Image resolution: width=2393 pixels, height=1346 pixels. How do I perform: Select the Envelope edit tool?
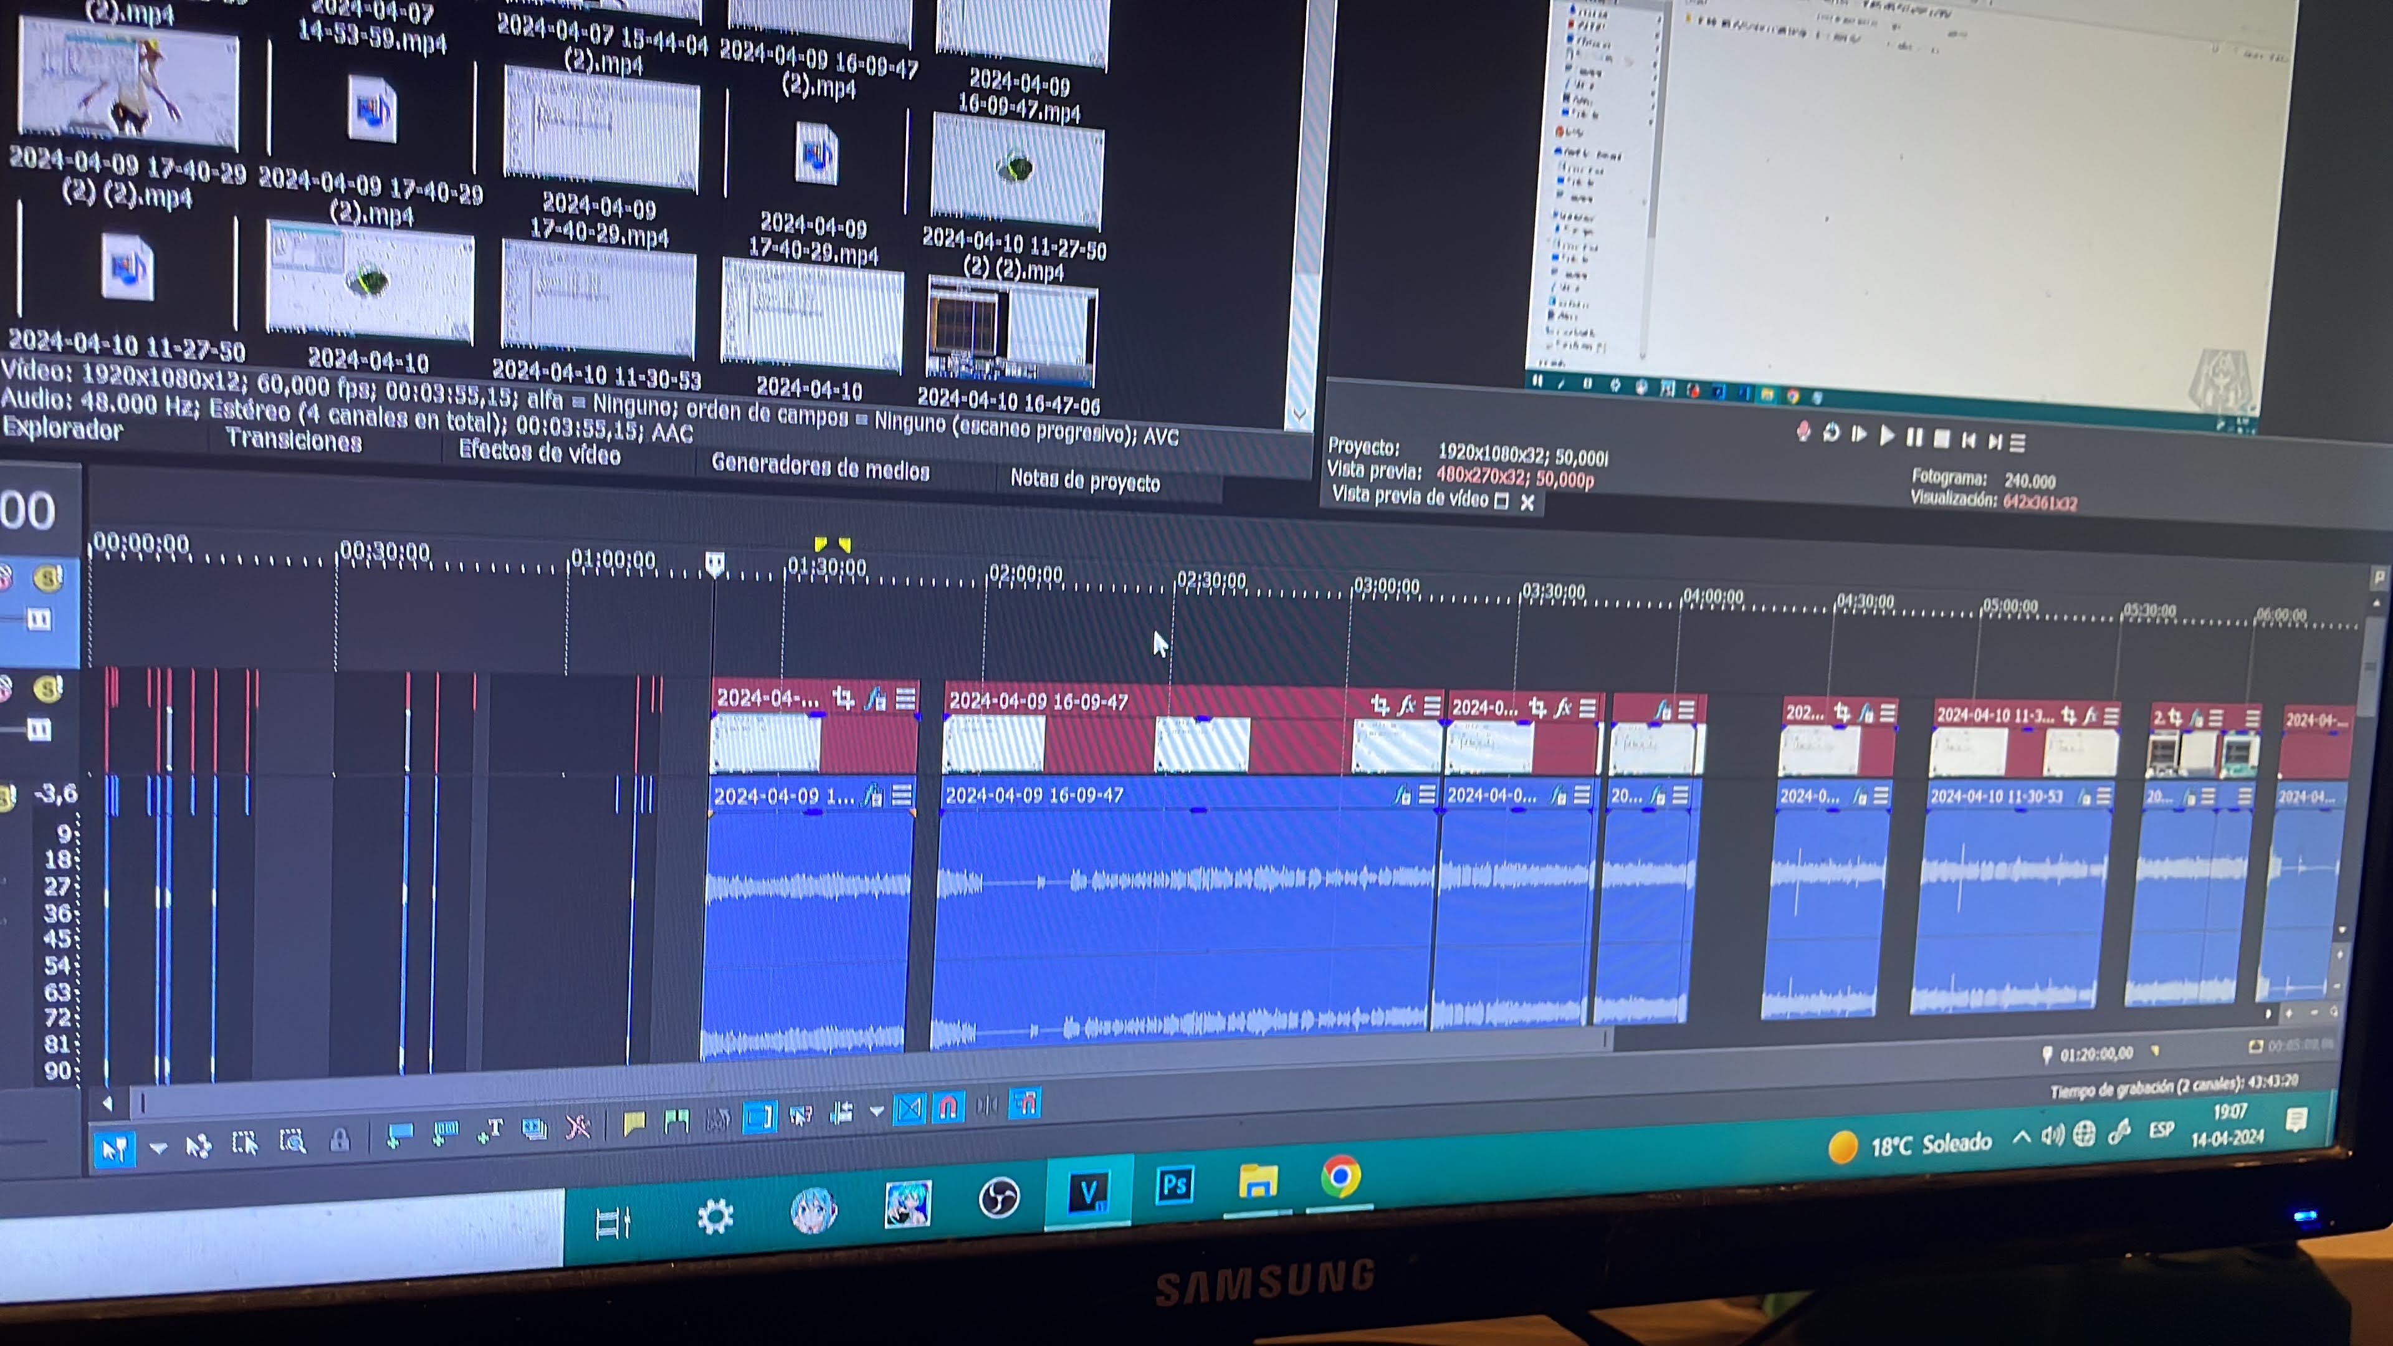198,1145
